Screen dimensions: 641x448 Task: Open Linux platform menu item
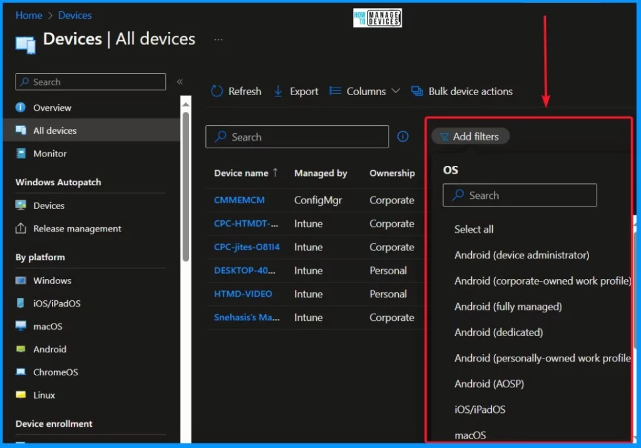(44, 395)
